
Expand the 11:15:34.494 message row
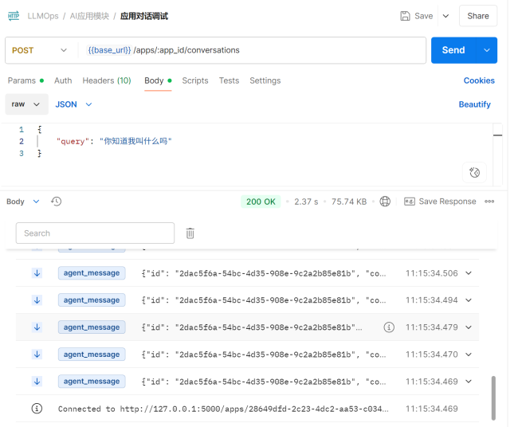pos(469,300)
